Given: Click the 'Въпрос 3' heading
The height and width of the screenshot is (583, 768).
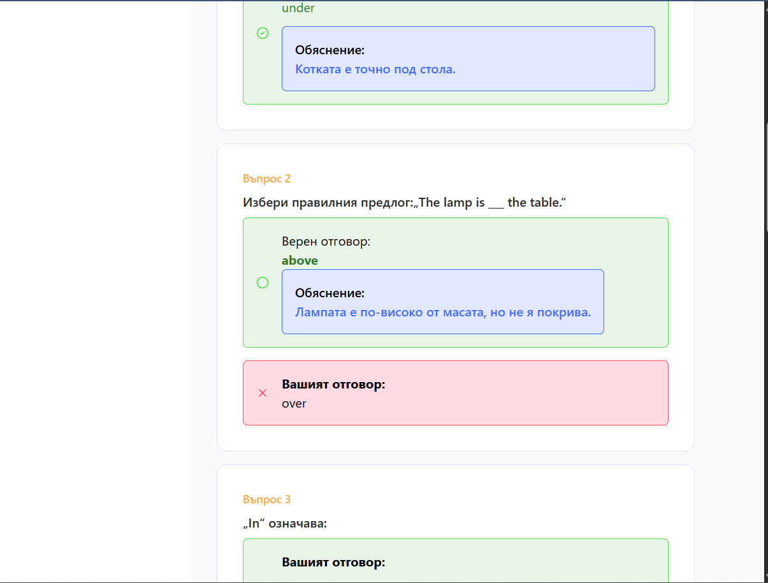Looking at the screenshot, I should (x=266, y=499).
